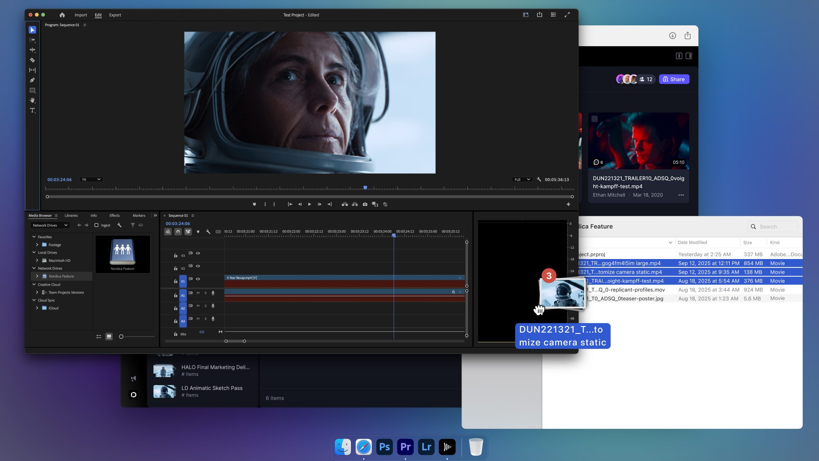Select the Hand tool
819x461 pixels.
click(x=32, y=101)
